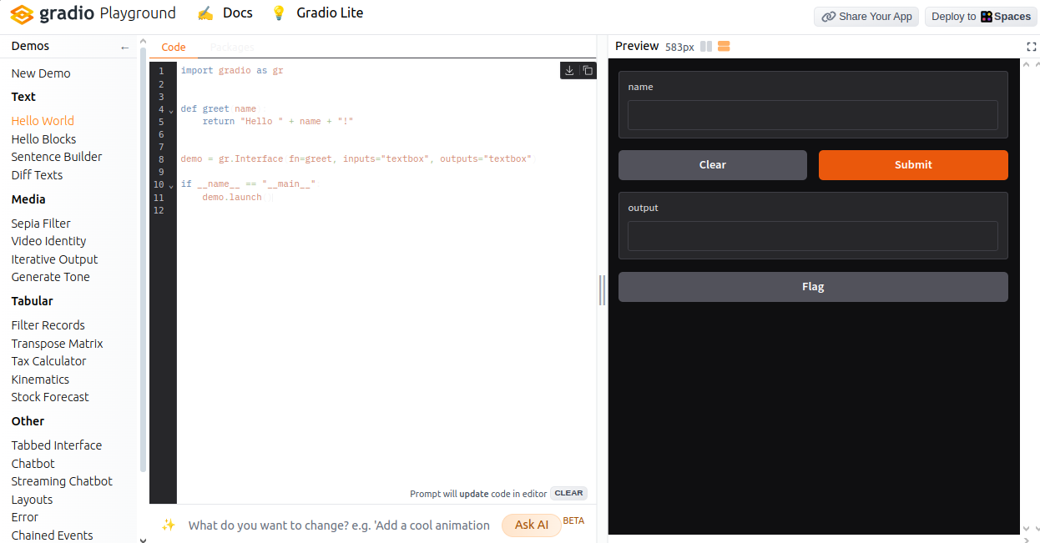Open the Chained Events demo
Image resolution: width=1040 pixels, height=543 pixels.
tap(52, 535)
